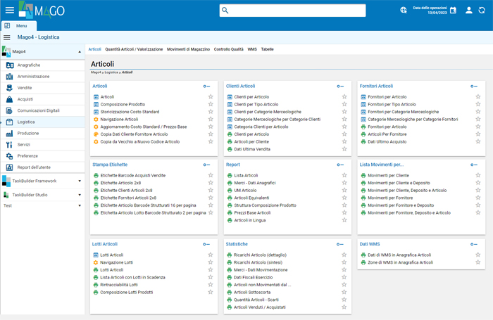This screenshot has width=493, height=320.
Task: Click orange icon beside Copia Dati Cliente Fornitore Articolo
Action: click(96, 134)
